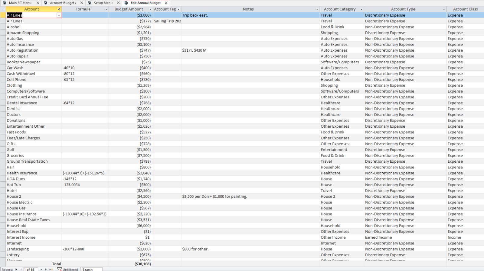Open the Account Type column filter dropdown
Viewport: 484px width, 271px height.
(444, 9)
